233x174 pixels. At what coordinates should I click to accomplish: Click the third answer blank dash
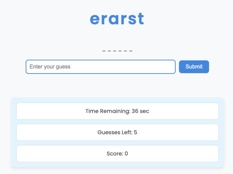[x=115, y=51]
